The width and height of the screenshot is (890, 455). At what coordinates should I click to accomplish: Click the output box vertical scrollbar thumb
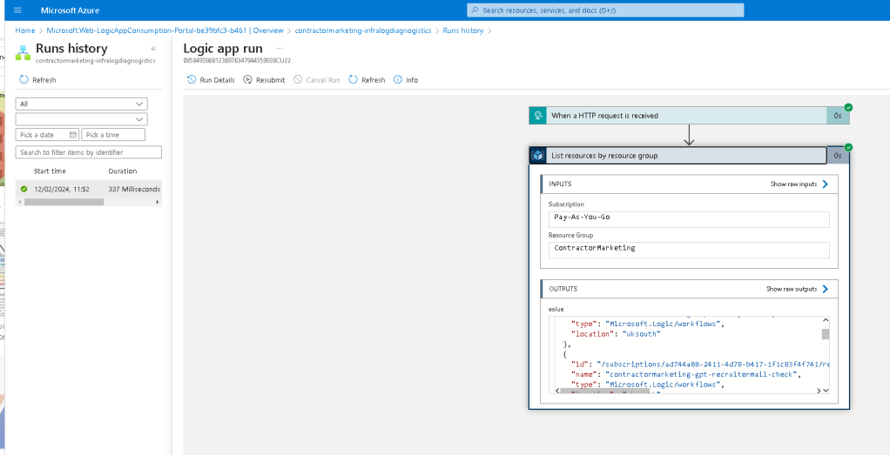pos(826,334)
